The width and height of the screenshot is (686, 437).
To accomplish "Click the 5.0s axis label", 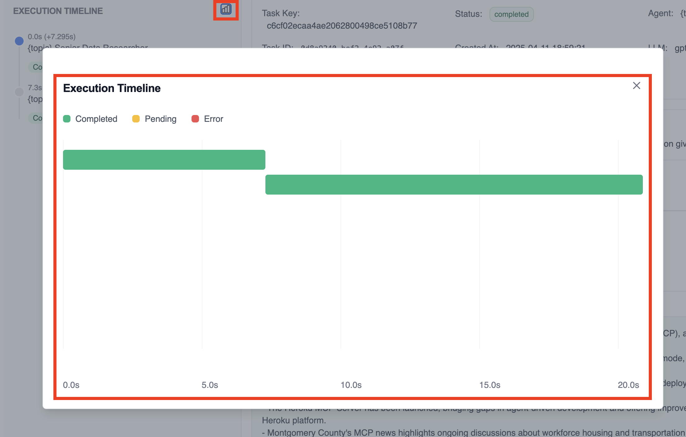I will click(210, 385).
